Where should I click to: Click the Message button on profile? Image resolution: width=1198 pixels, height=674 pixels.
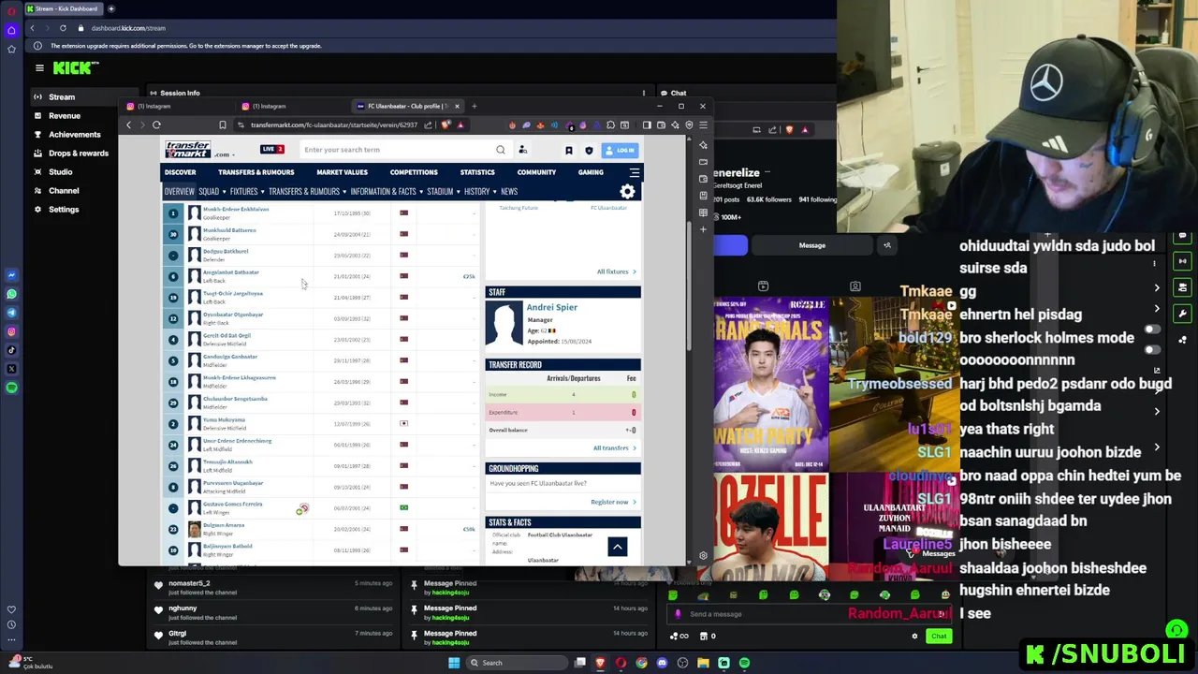811,245
